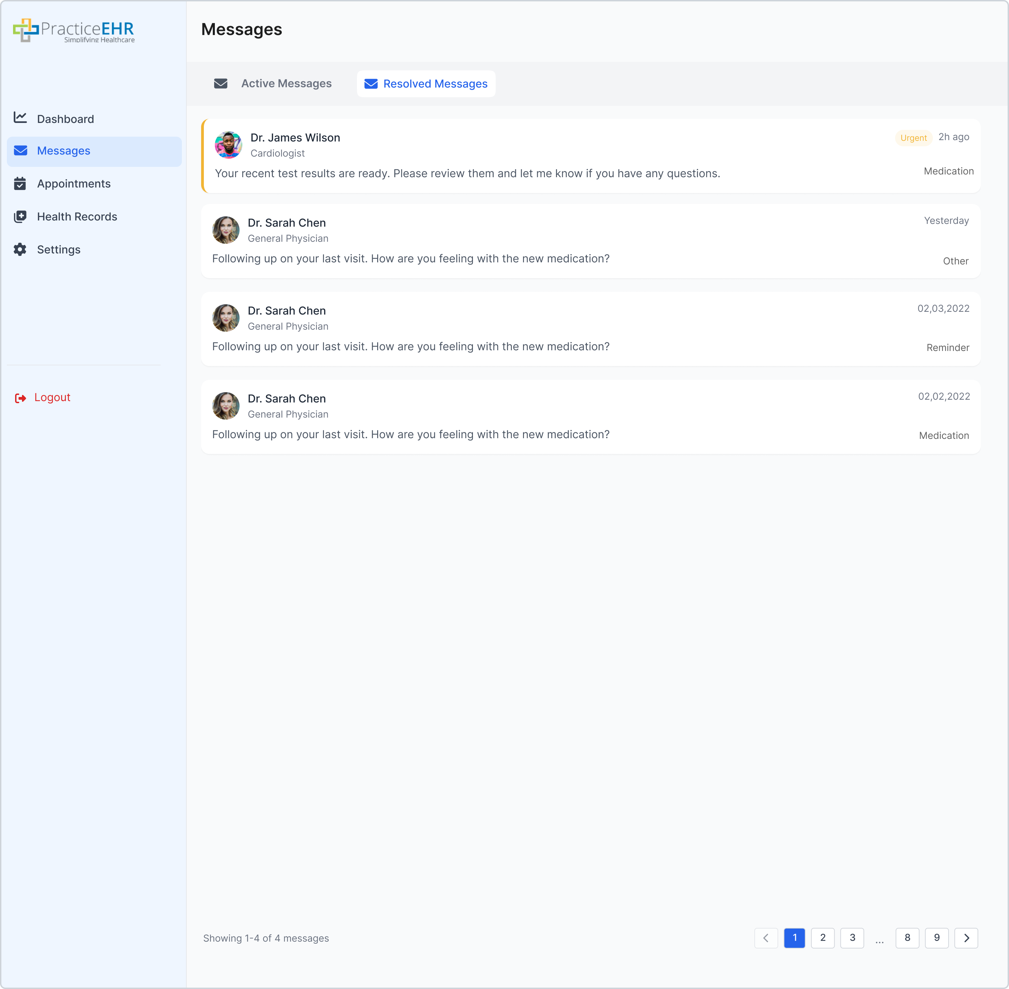The height and width of the screenshot is (989, 1009).
Task: Go to the previous page arrow
Action: point(766,937)
